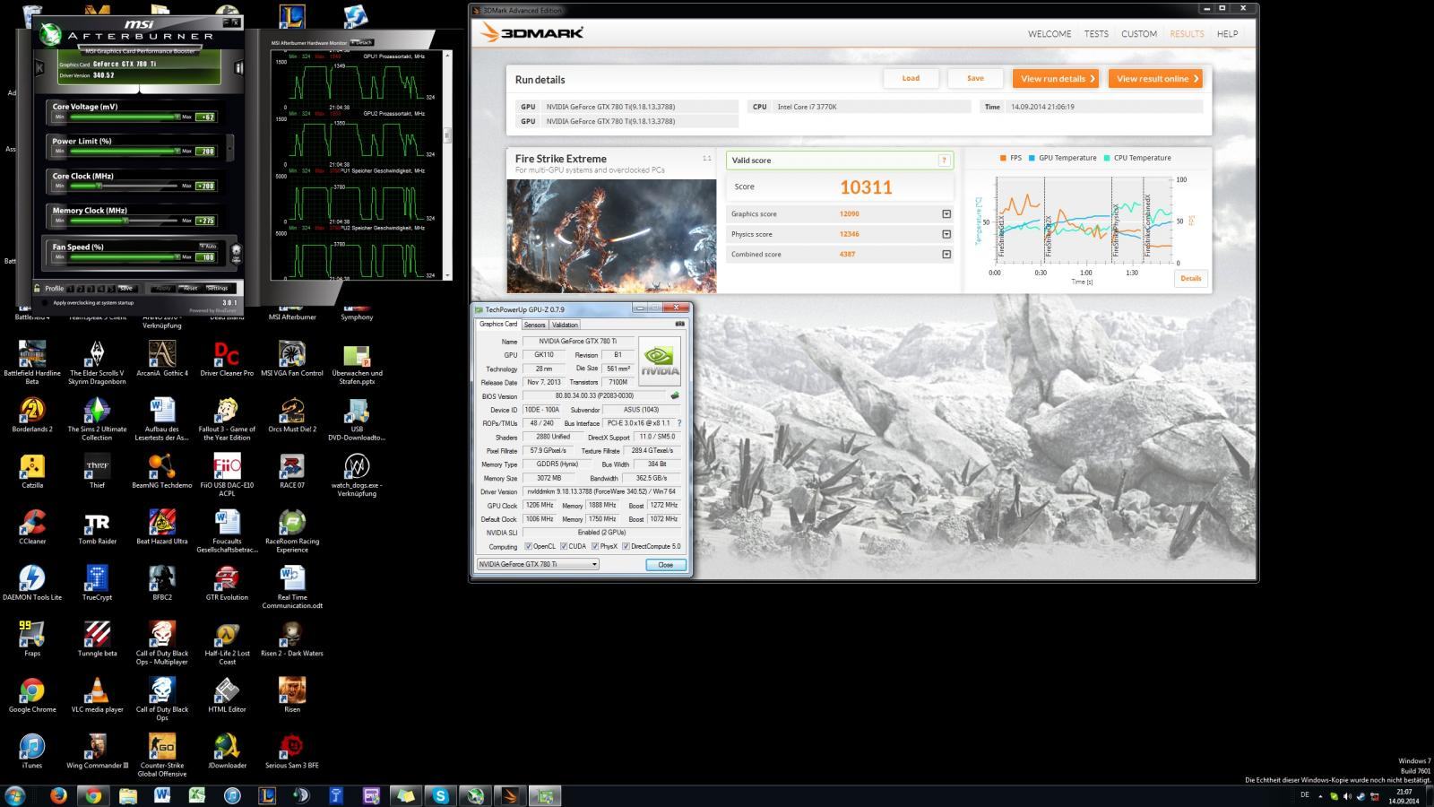
Task: Open the Driver Cleaner Pro desktop icon
Action: click(227, 359)
